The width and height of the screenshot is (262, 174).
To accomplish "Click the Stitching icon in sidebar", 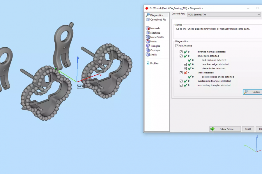I will (148, 33).
